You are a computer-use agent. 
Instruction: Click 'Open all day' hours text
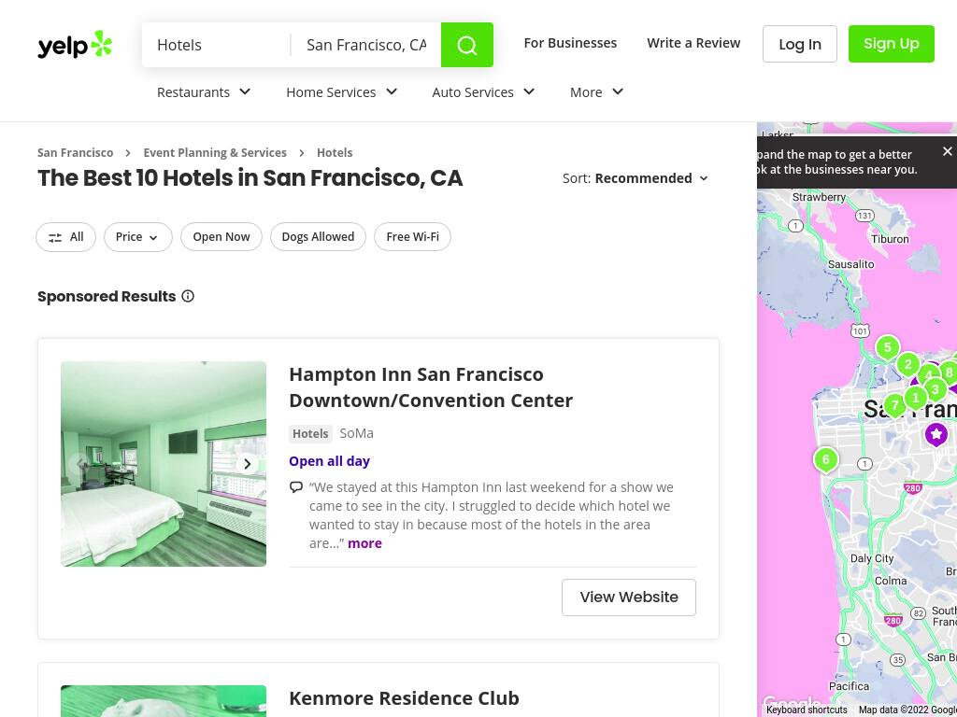(x=330, y=461)
